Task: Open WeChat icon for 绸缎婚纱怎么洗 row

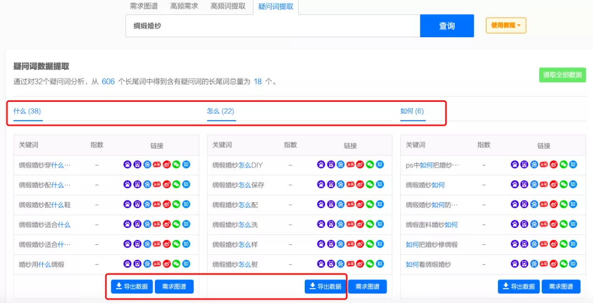Action: pyautogui.click(x=370, y=224)
